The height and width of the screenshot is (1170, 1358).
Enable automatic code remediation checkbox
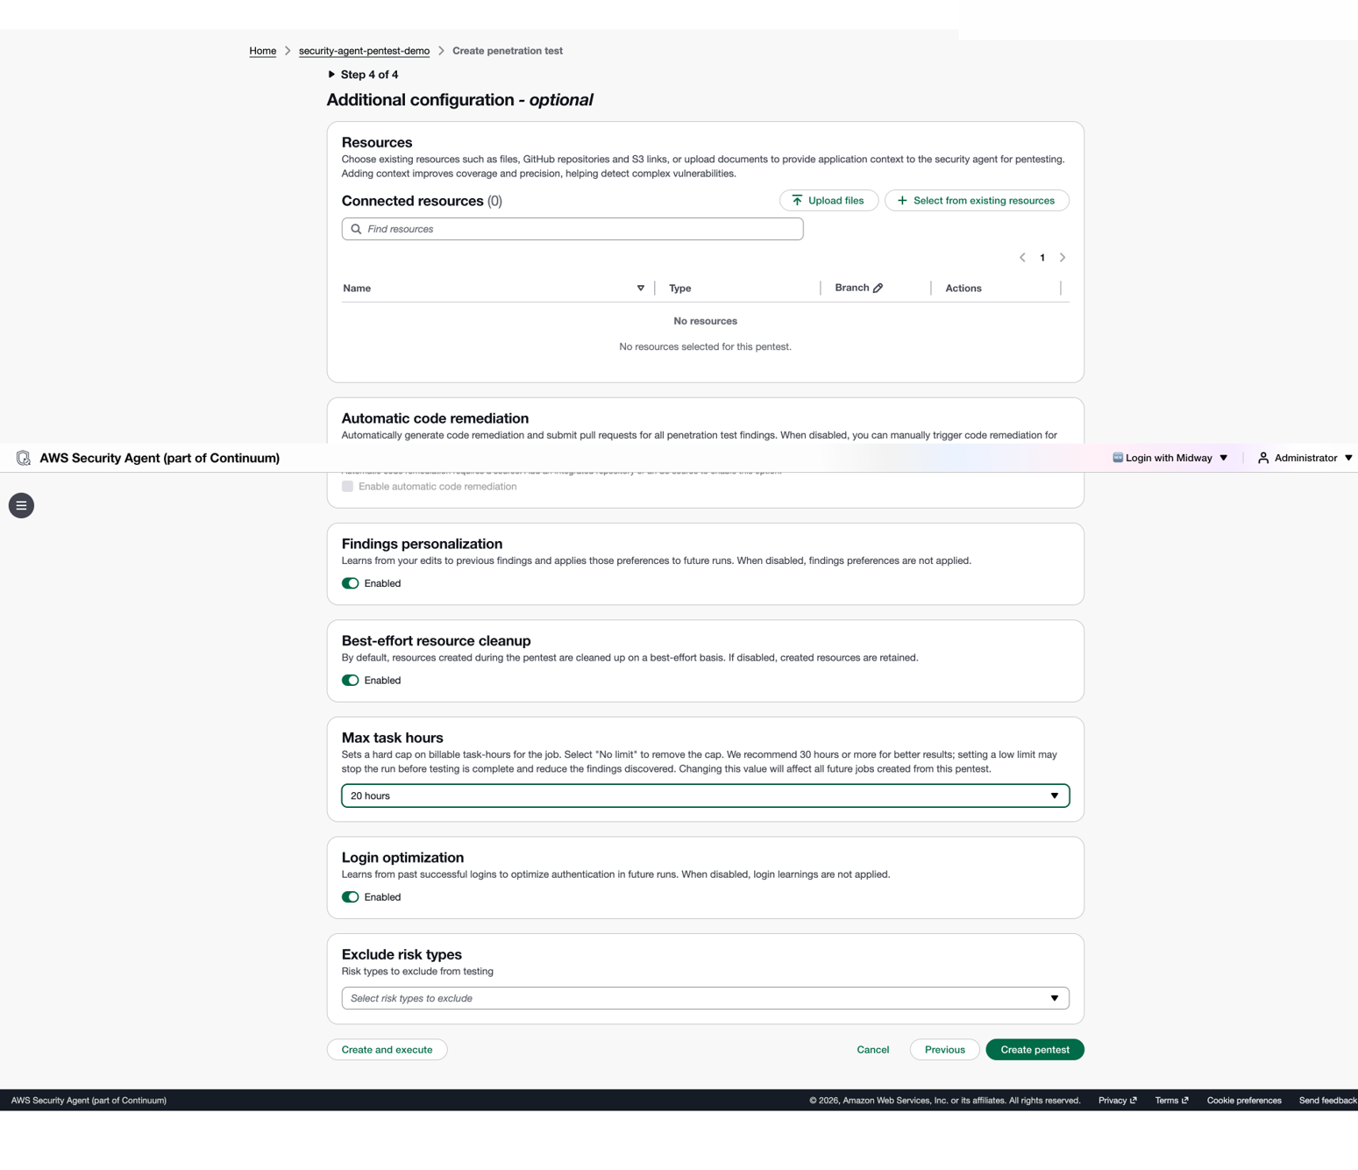(x=348, y=487)
